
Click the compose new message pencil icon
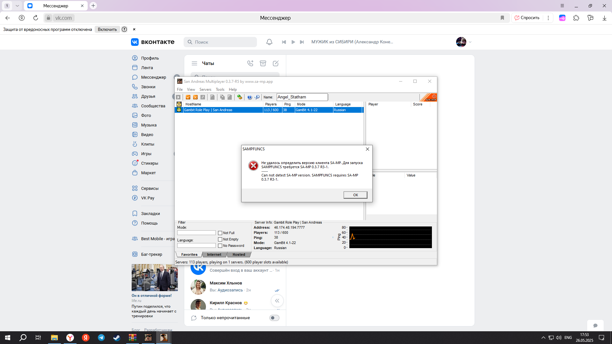coord(276,63)
